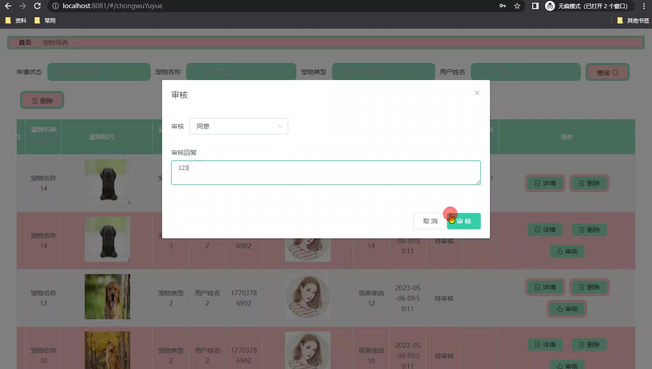Select the 宠物领养 breadcrumb item
The image size is (652, 369).
[55, 43]
